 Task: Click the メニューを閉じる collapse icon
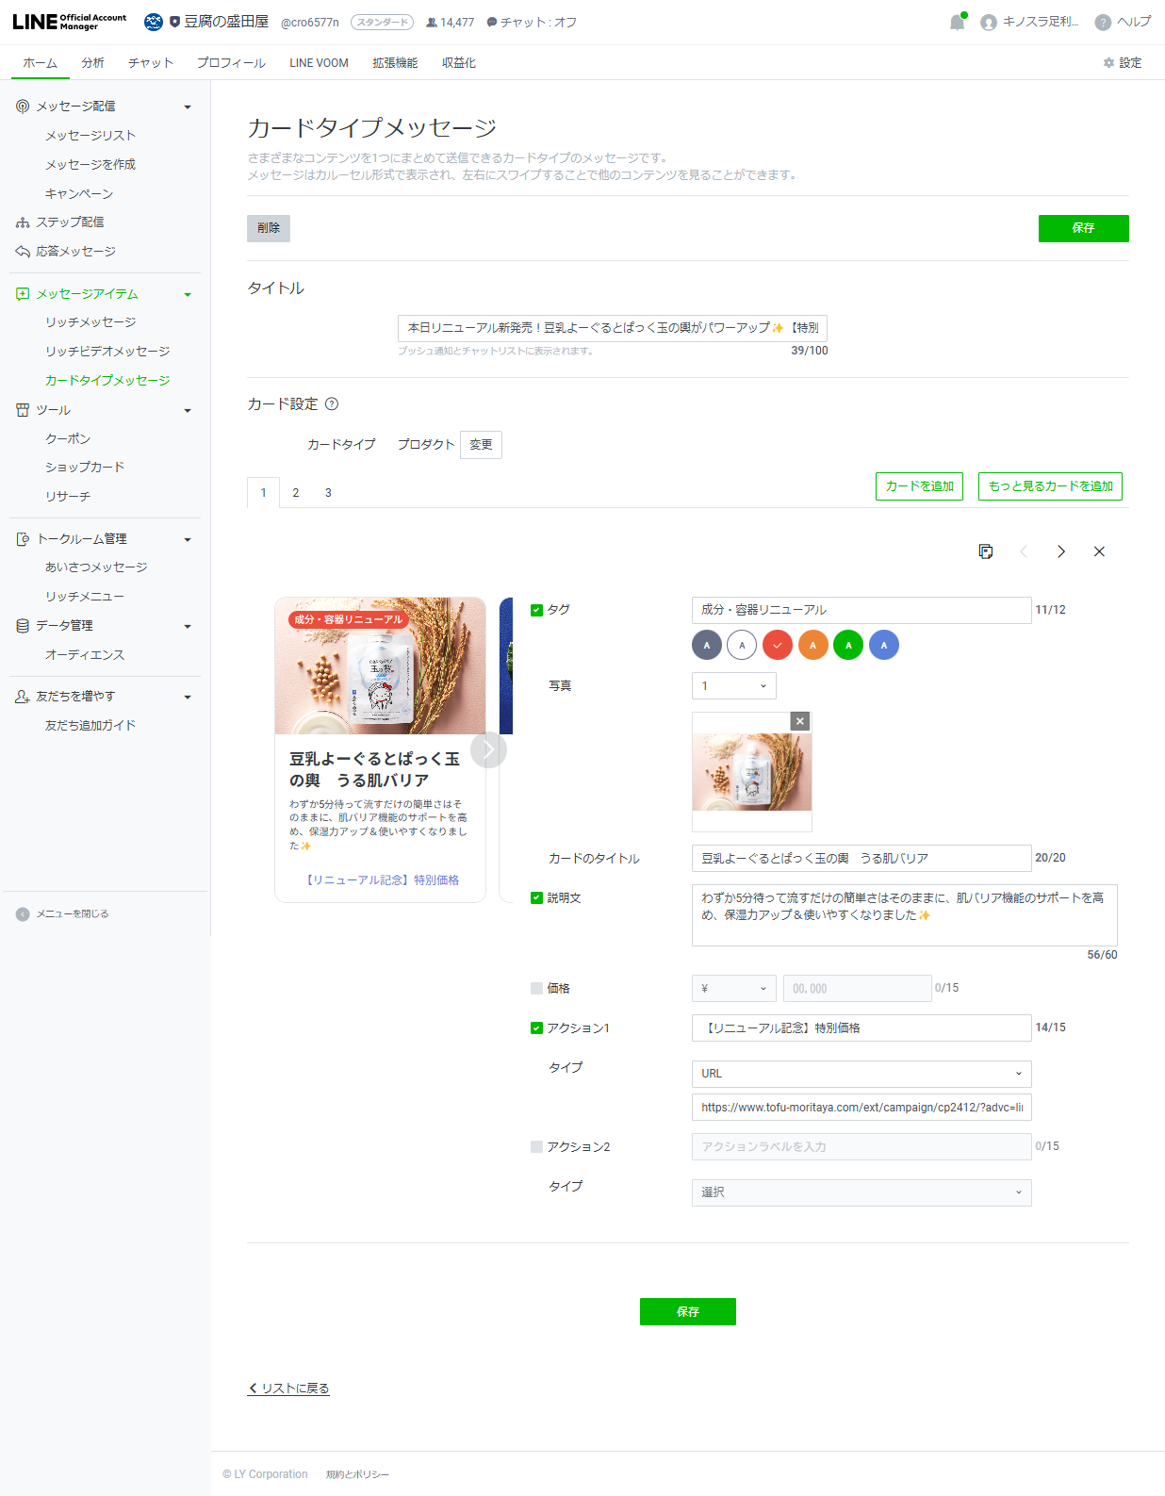point(23,914)
